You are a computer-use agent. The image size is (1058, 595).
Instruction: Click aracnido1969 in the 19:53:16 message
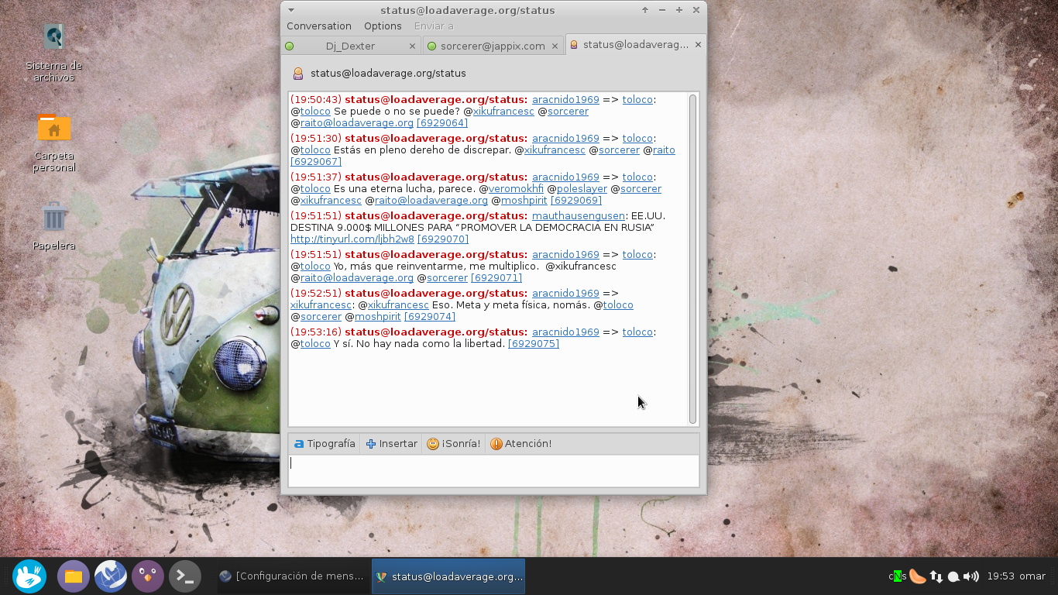565,332
